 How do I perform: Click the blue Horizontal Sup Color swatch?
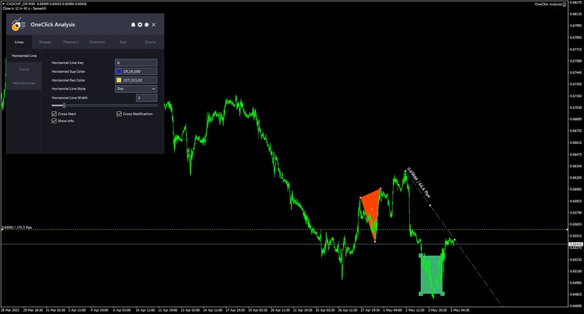[119, 71]
